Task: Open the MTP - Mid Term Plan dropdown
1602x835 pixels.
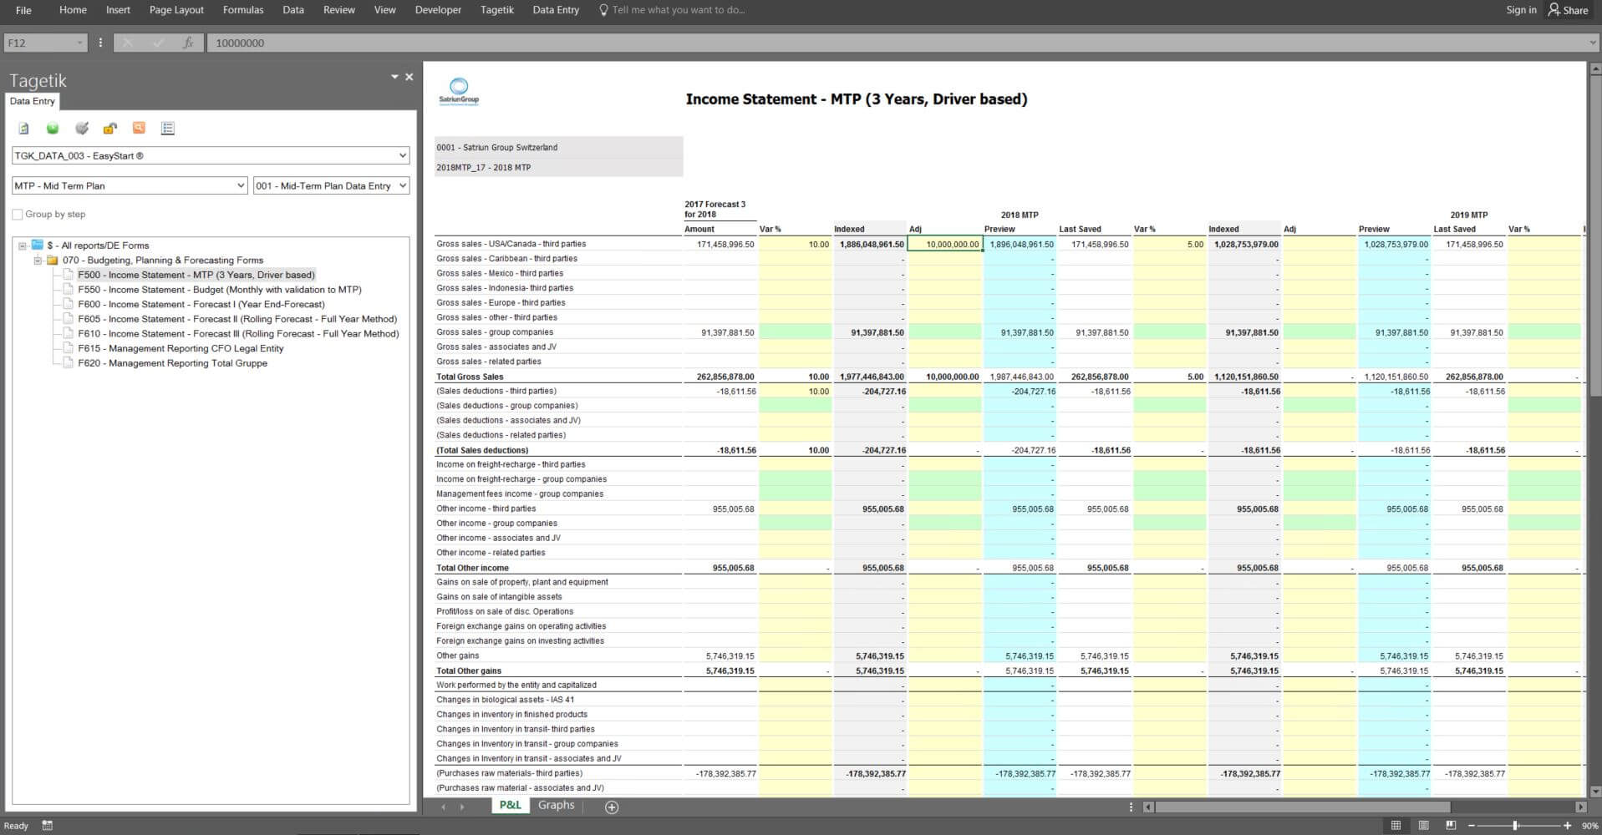Action: coord(241,186)
